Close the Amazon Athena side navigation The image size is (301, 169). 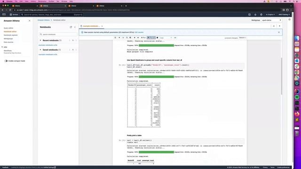point(29,21)
